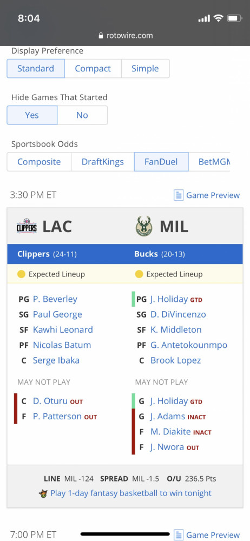This screenshot has width=250, height=541.
Task: Tap the Bucks team logo
Action: coord(144,226)
